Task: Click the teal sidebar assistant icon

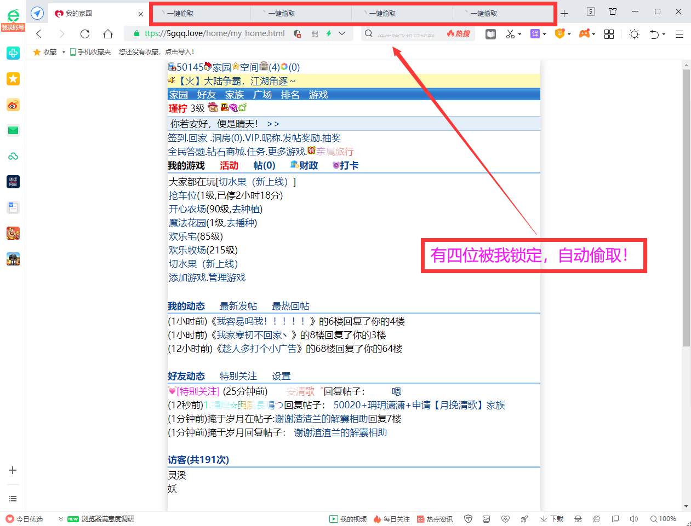Action: (13, 53)
